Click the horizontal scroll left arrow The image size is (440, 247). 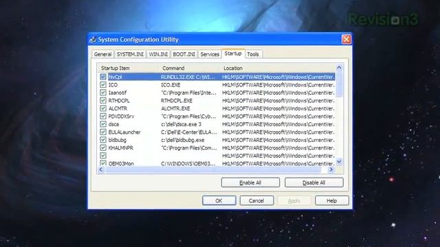[x=101, y=169]
